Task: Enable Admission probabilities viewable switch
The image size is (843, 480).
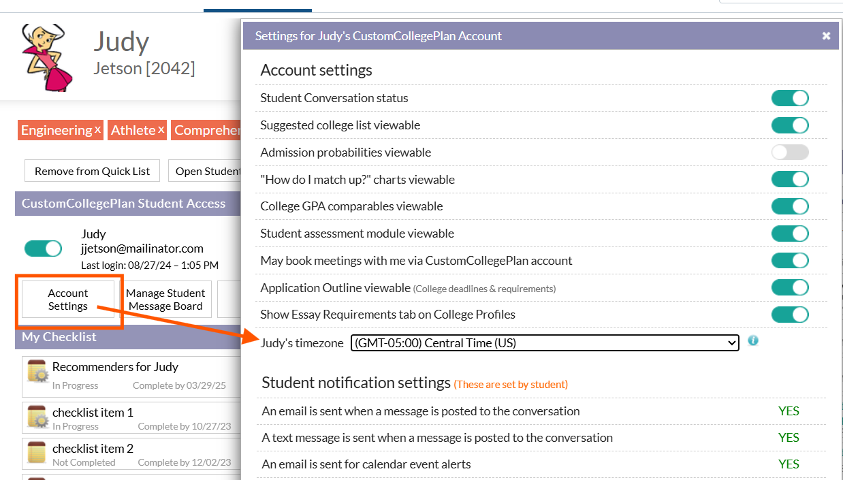Action: tap(790, 153)
